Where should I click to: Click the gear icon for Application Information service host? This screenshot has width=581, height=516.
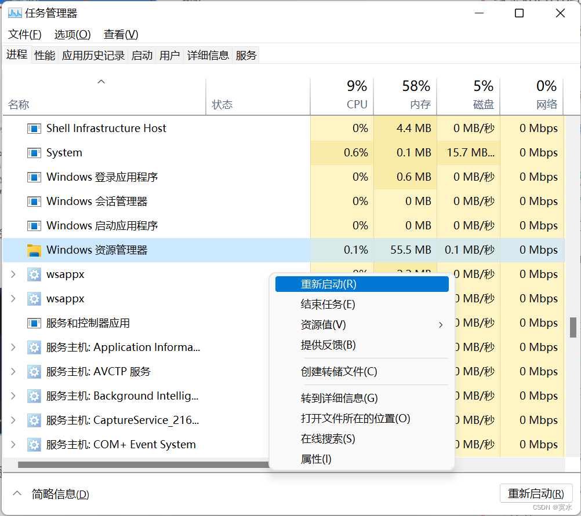[34, 347]
